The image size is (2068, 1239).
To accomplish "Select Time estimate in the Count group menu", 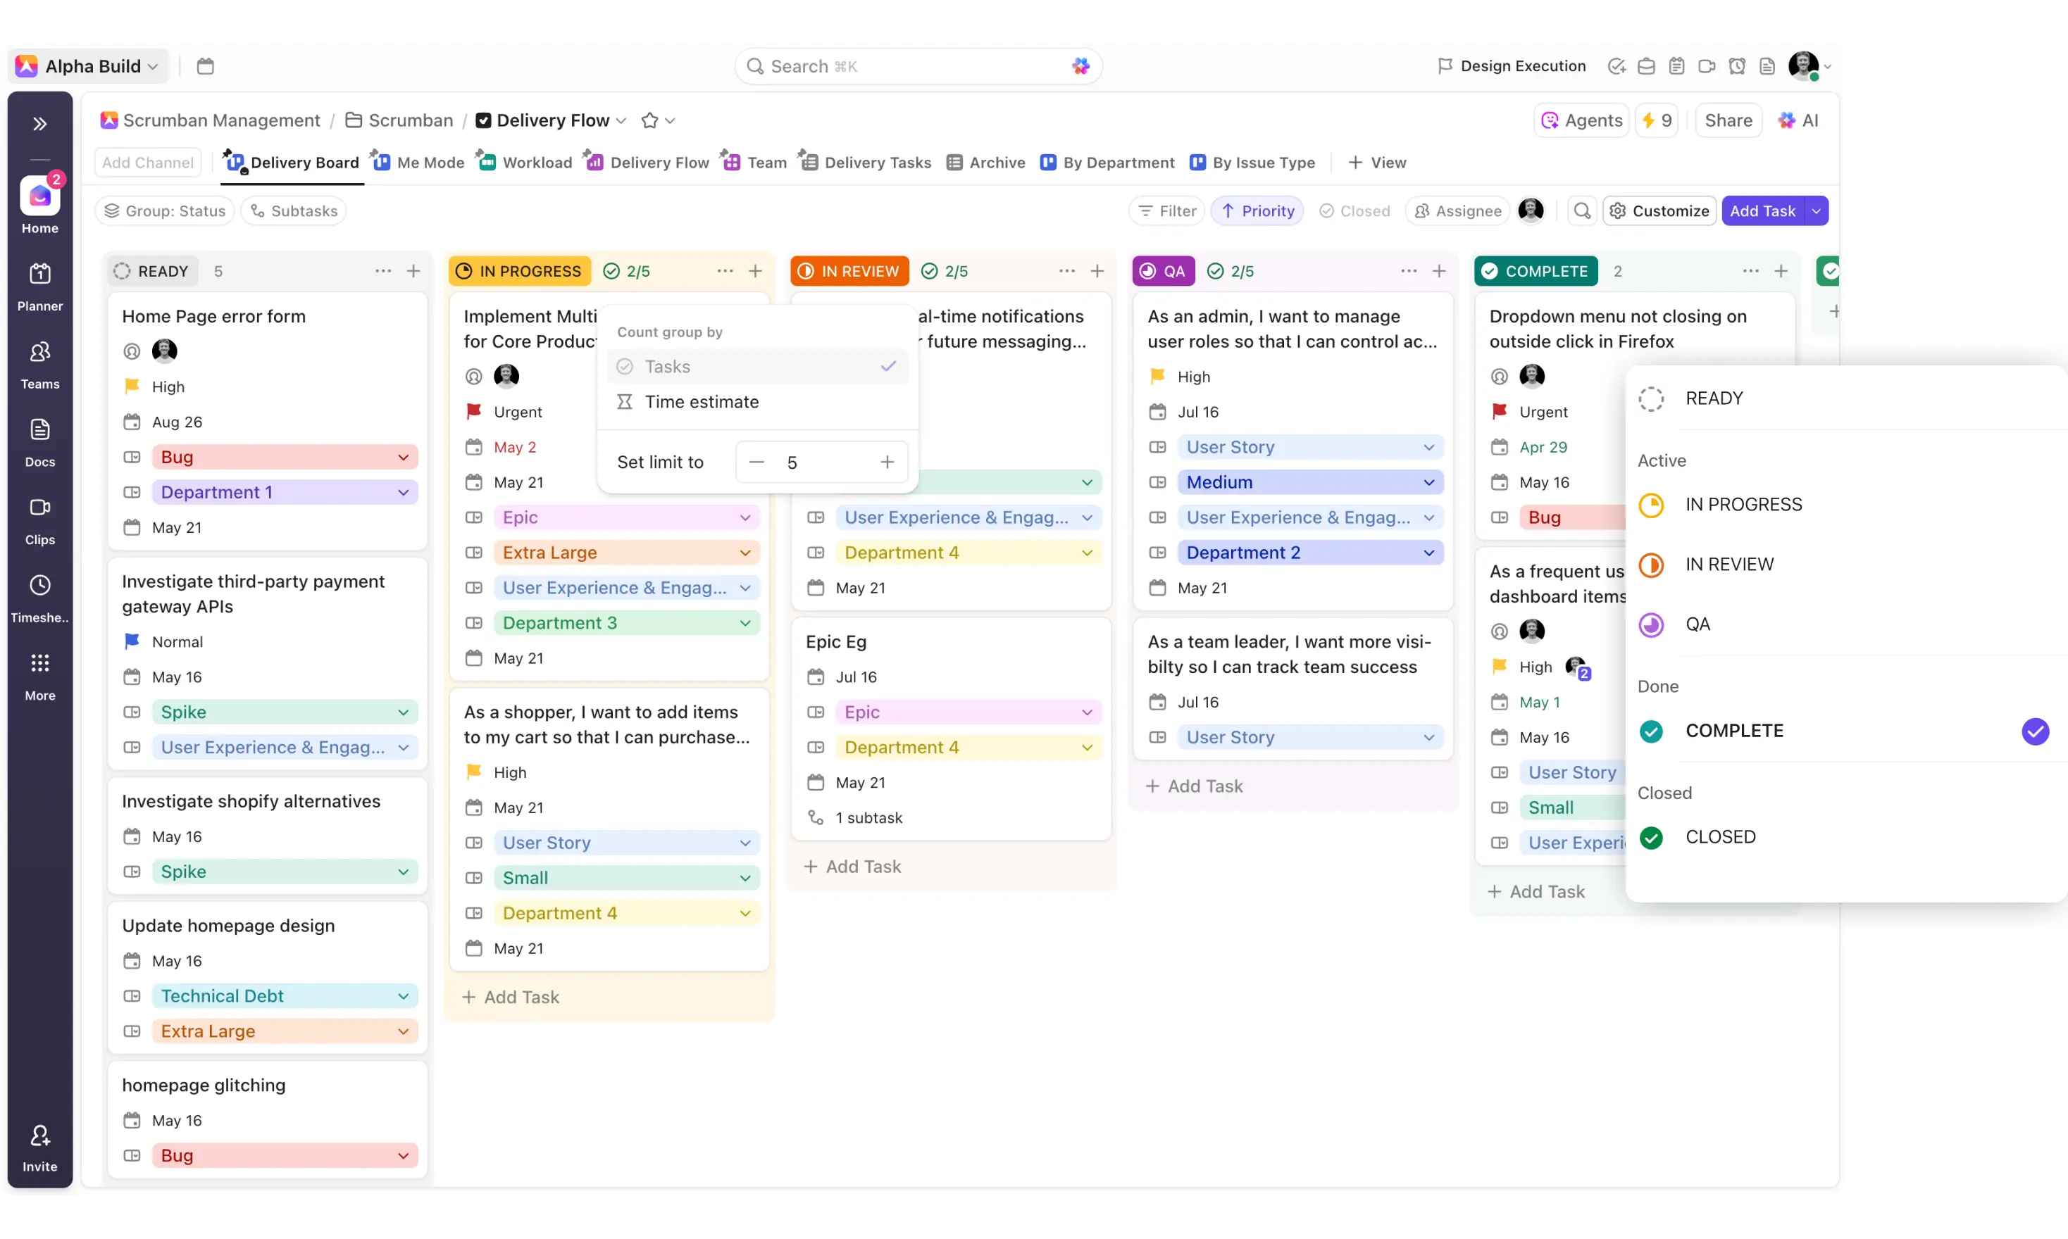I will coord(702,401).
